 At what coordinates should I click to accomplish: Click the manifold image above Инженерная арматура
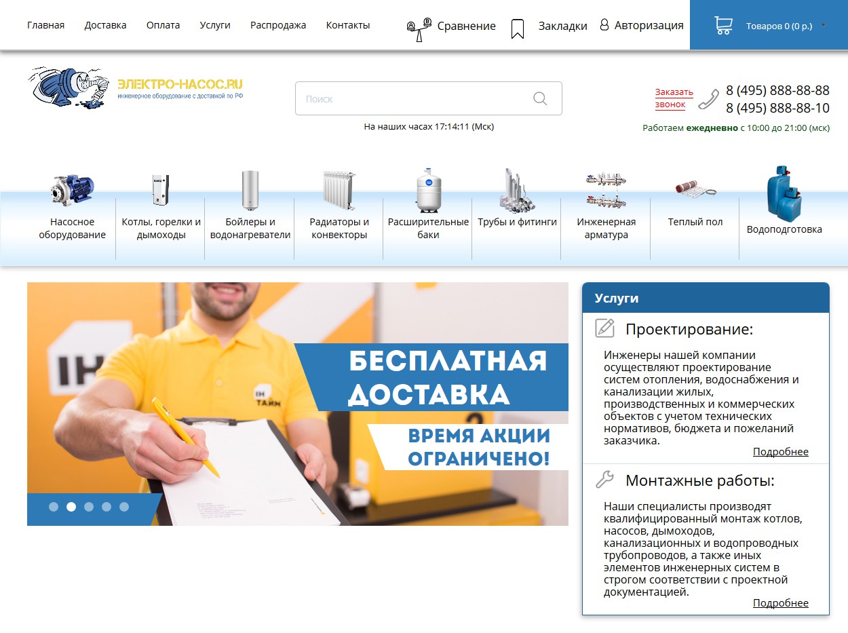click(606, 190)
